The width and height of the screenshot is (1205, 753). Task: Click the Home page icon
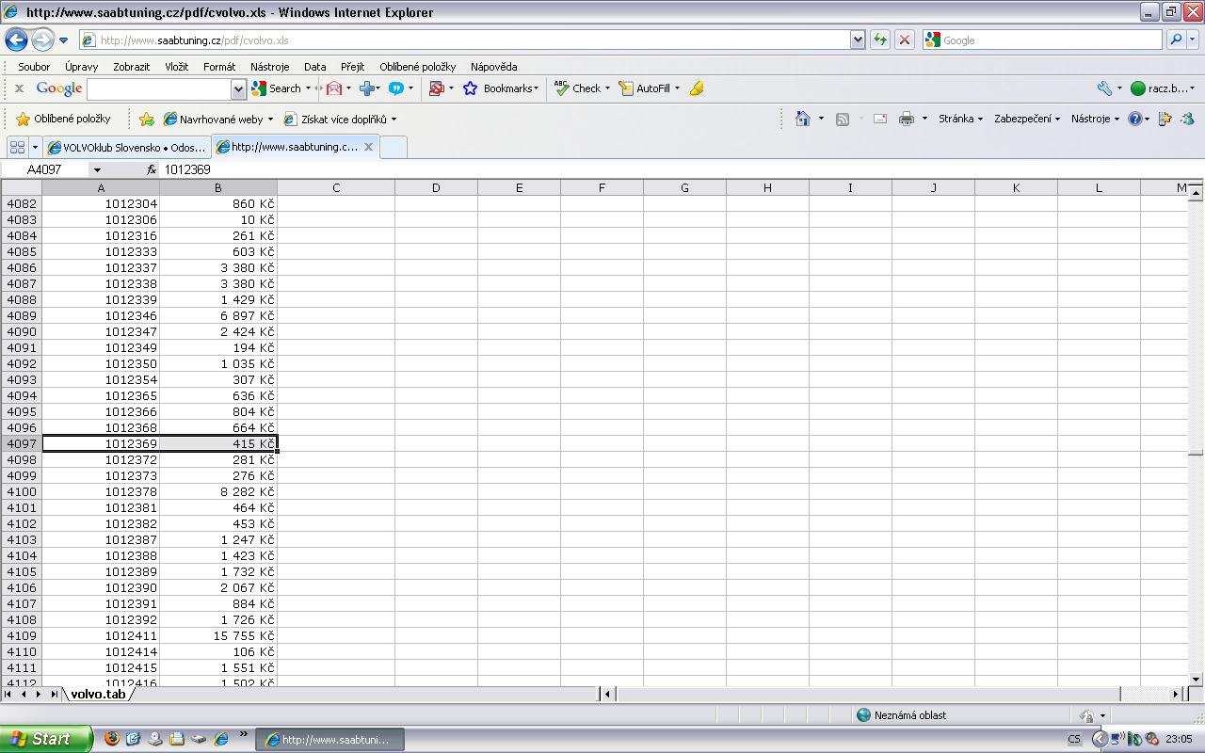pos(803,119)
